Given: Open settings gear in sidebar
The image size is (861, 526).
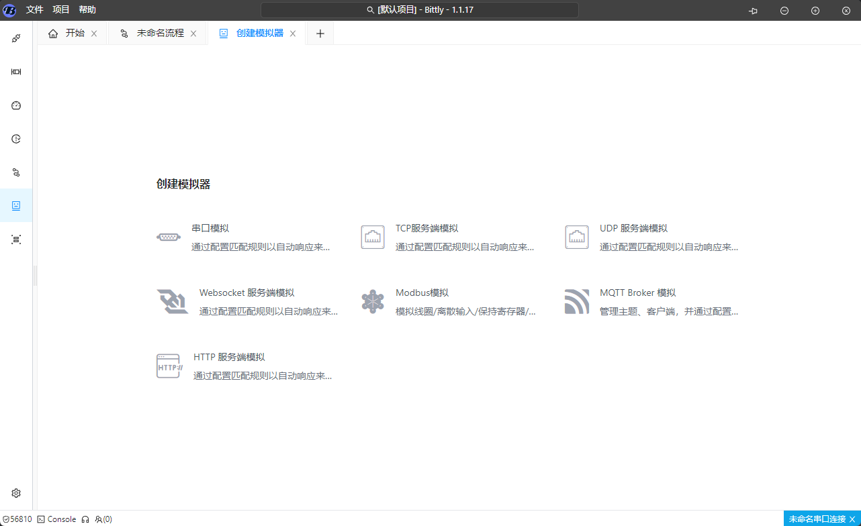Looking at the screenshot, I should (x=16, y=493).
